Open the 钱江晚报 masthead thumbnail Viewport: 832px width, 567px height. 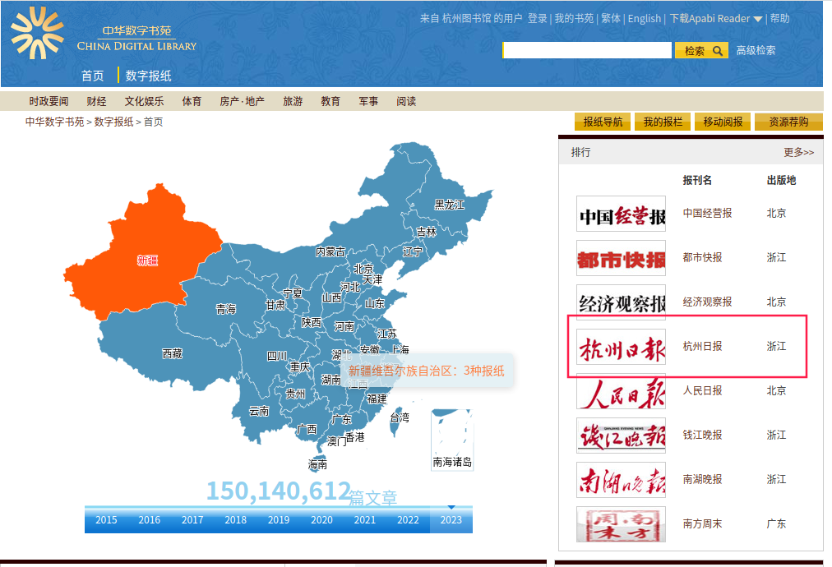click(621, 436)
